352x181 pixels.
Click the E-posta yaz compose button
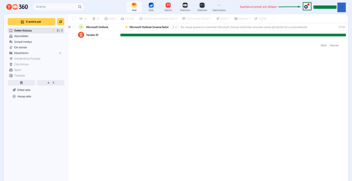click(x=31, y=22)
